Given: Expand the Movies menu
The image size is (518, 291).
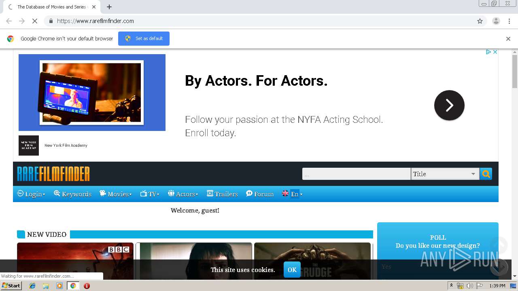Looking at the screenshot, I should tap(116, 194).
